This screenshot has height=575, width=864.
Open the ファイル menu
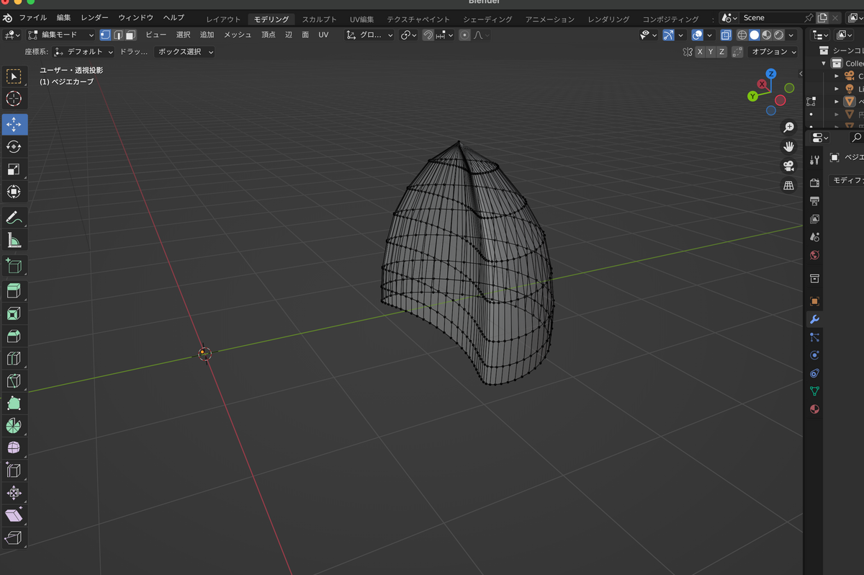(x=32, y=17)
